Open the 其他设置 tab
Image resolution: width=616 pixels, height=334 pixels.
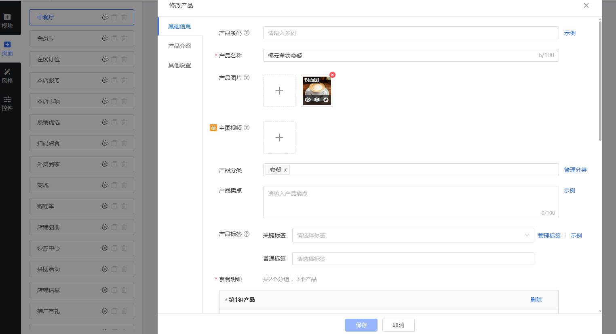pos(179,65)
